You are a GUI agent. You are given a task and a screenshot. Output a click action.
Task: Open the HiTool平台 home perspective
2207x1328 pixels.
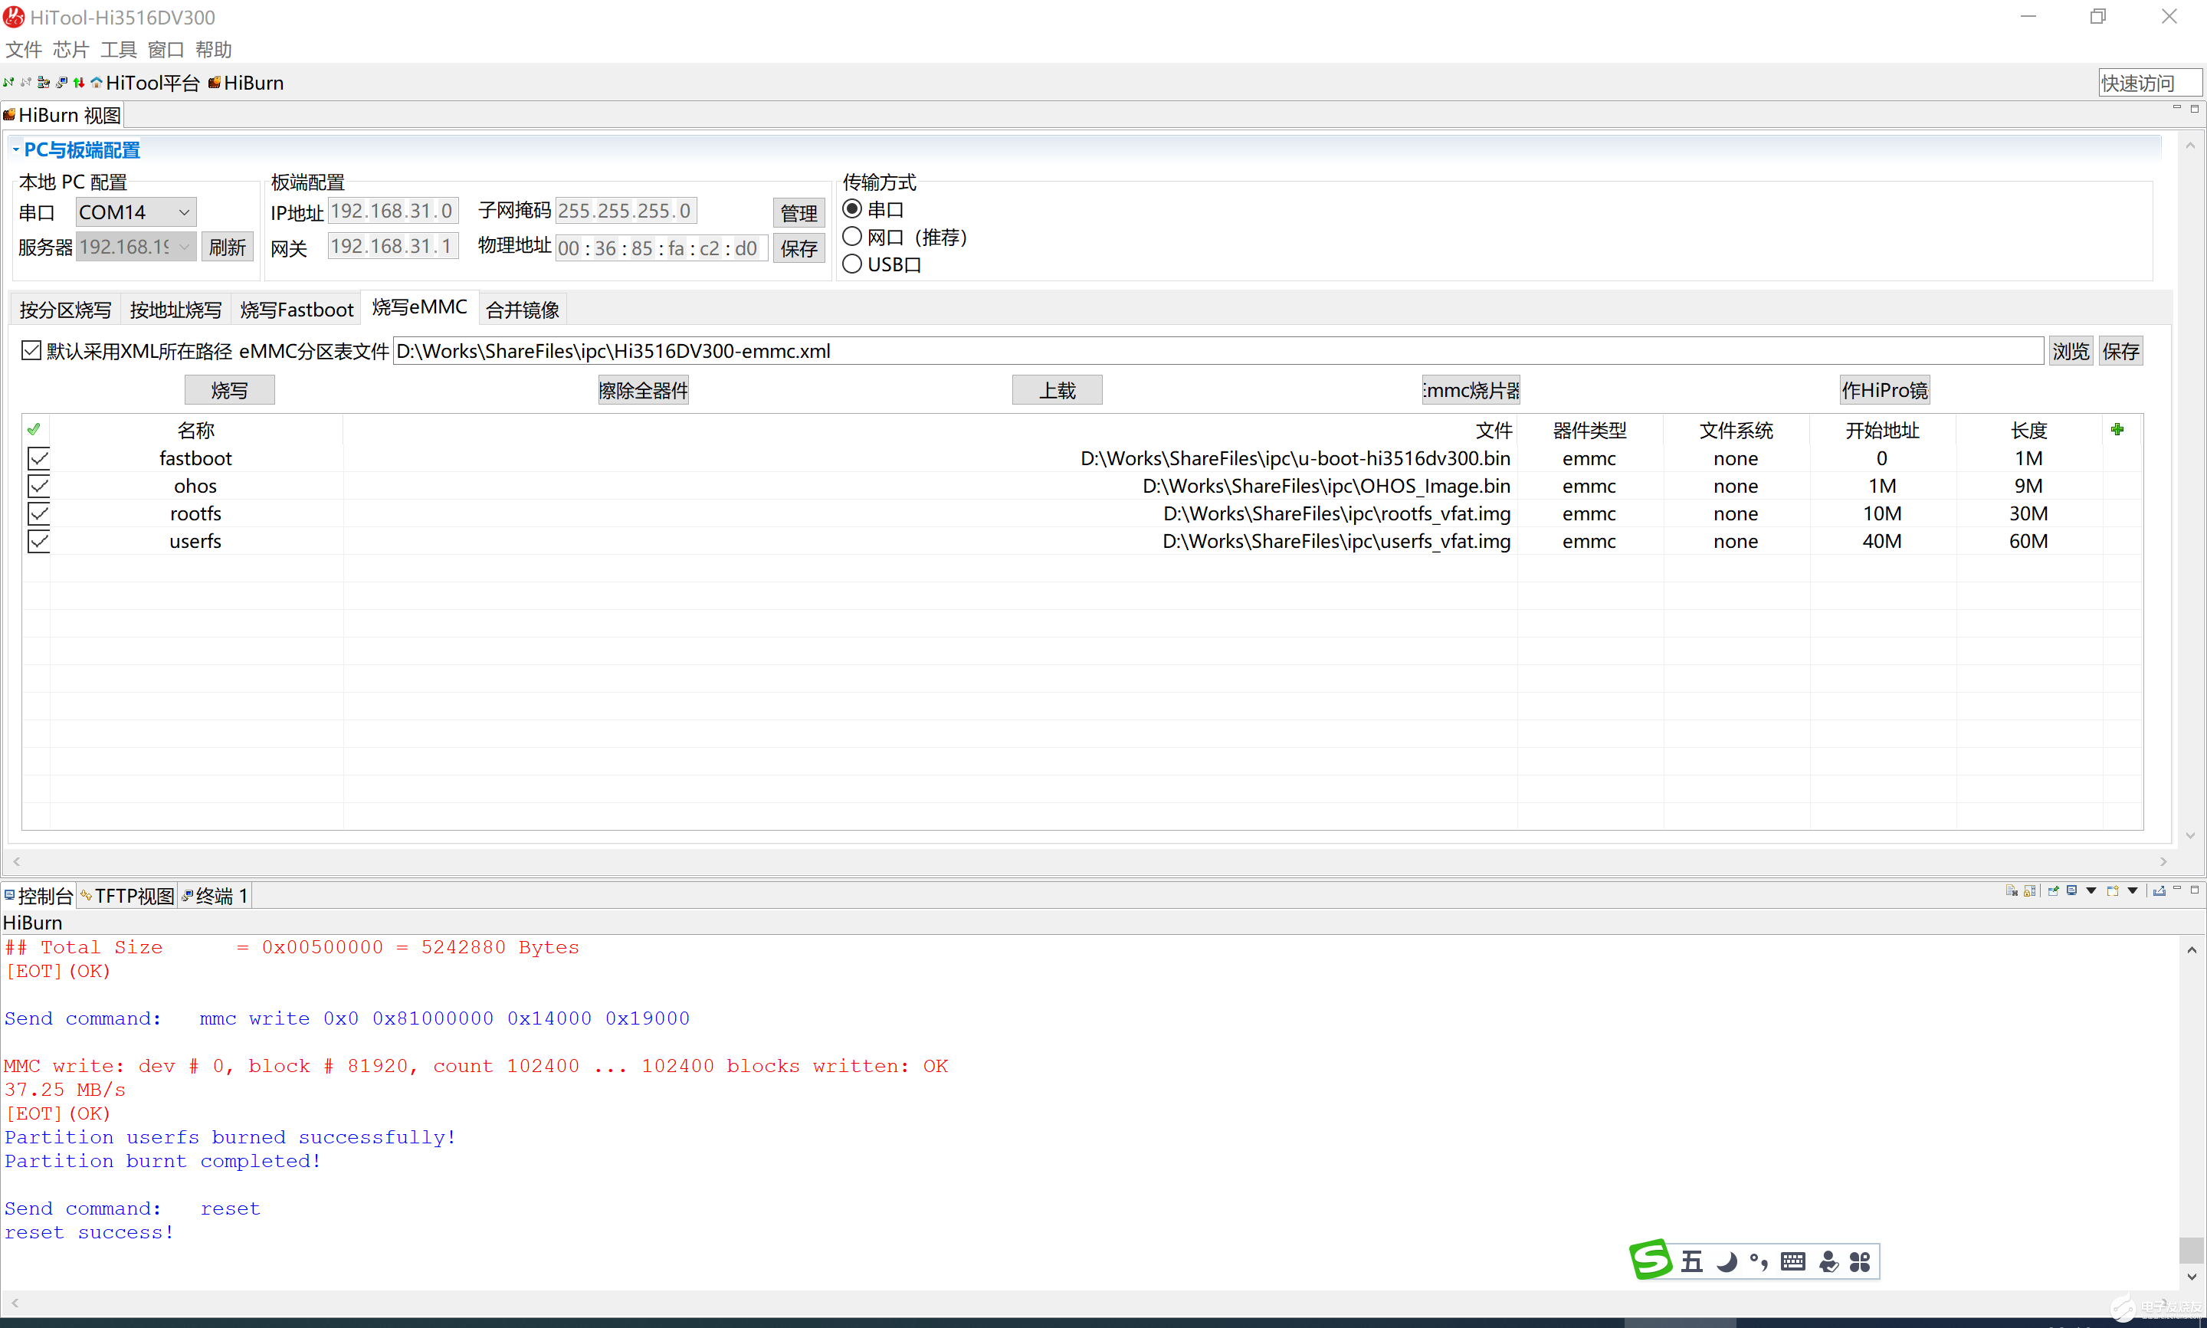144,82
